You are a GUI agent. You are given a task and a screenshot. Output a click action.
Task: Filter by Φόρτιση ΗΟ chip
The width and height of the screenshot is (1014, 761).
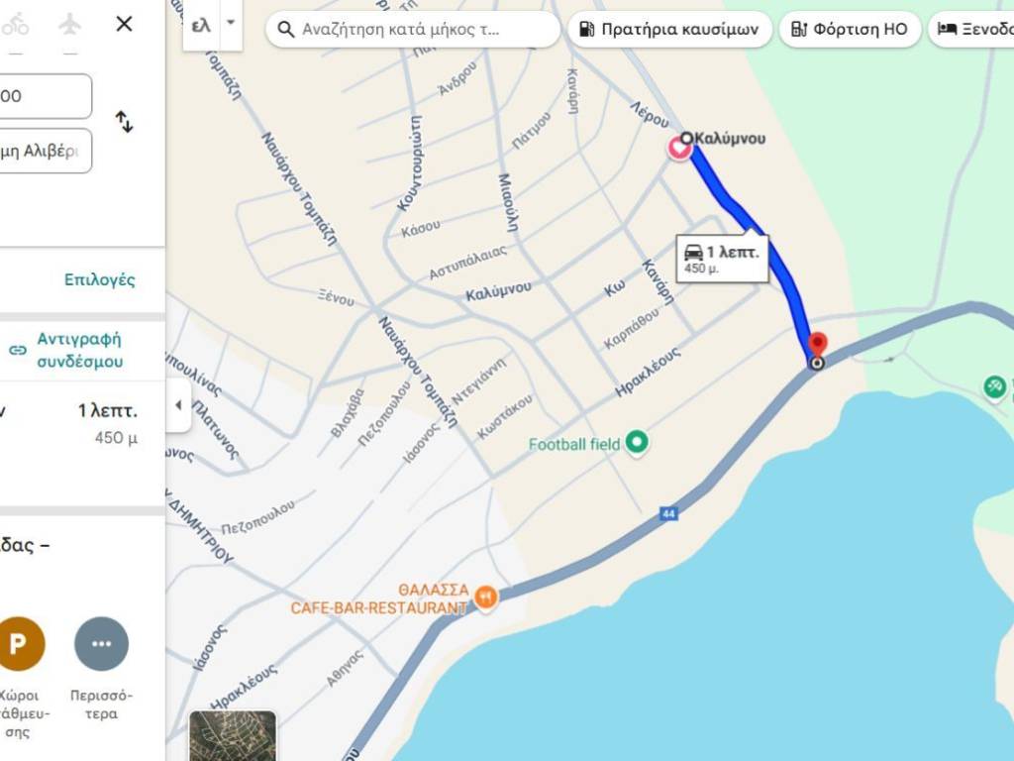[x=850, y=29]
